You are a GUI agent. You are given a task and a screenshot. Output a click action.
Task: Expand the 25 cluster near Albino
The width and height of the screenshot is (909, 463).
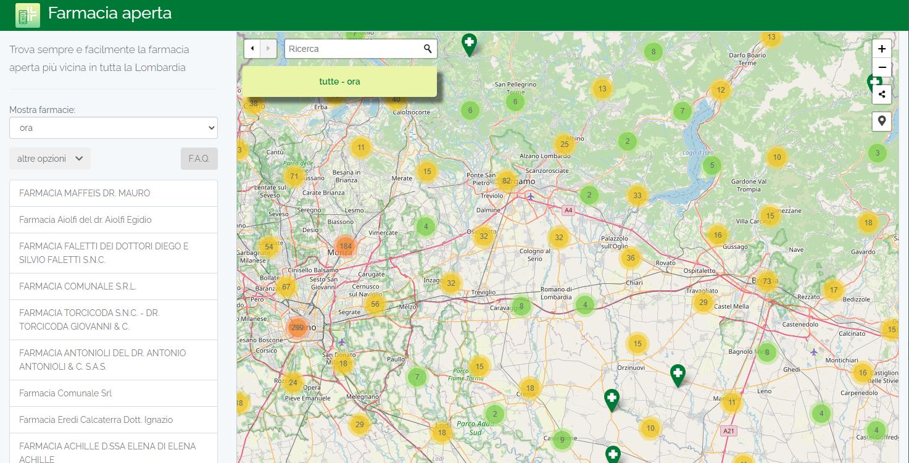(x=564, y=145)
